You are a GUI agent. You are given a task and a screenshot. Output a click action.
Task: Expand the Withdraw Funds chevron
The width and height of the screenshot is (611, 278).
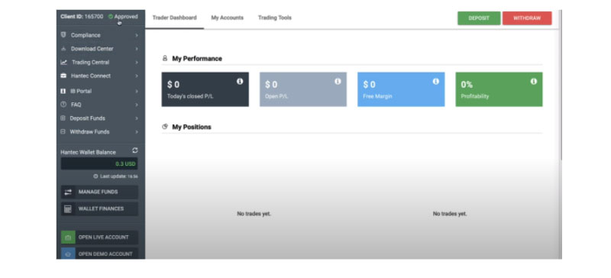[137, 132]
